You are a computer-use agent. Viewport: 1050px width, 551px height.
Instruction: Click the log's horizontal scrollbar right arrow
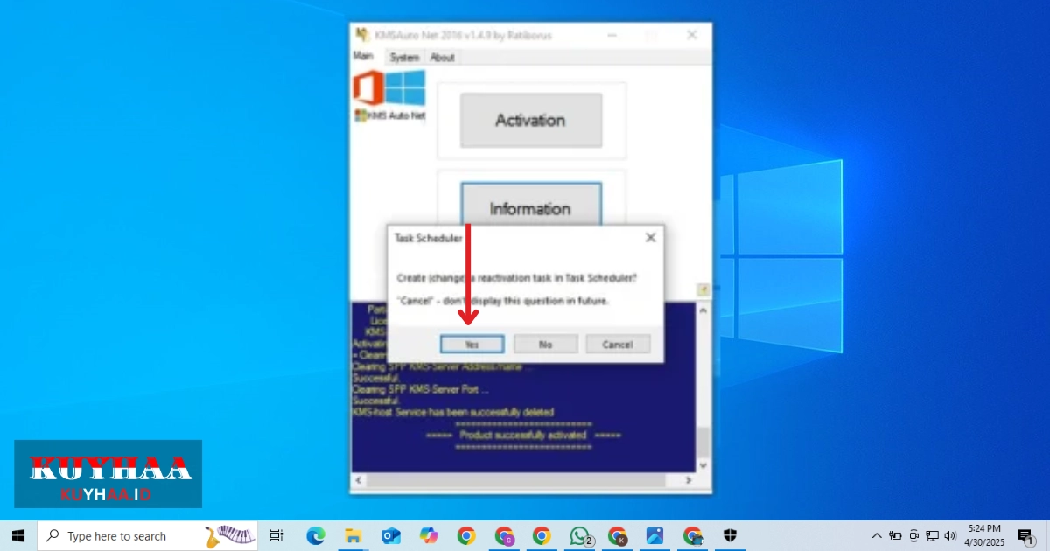pos(688,481)
